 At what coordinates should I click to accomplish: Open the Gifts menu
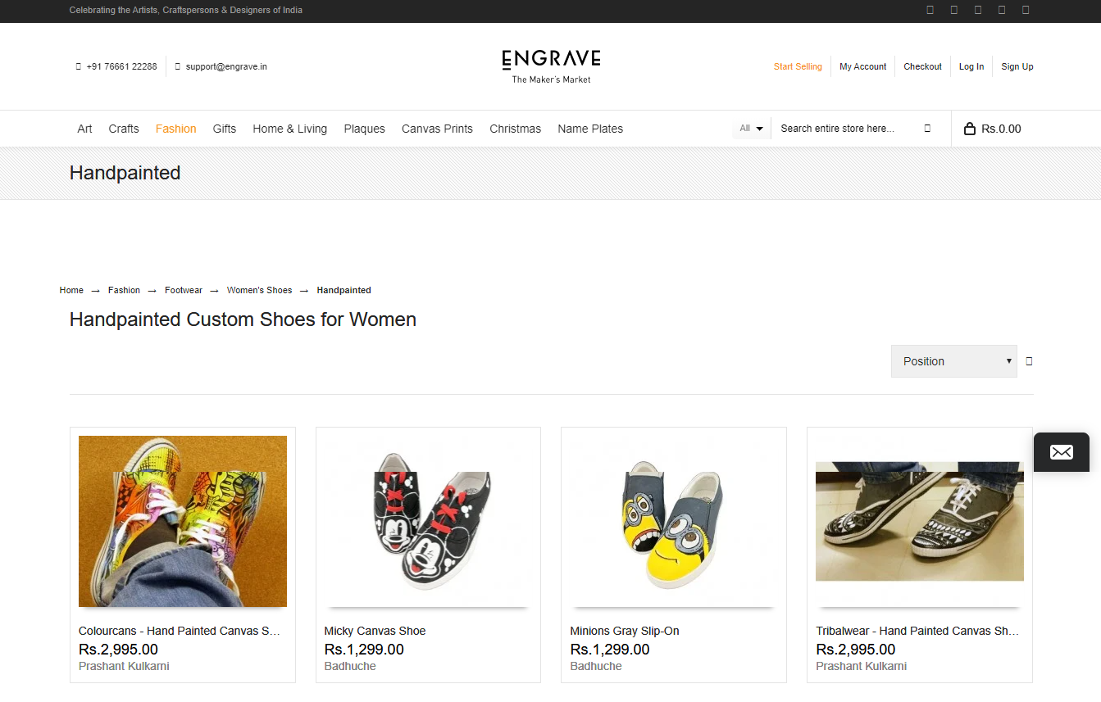(225, 129)
